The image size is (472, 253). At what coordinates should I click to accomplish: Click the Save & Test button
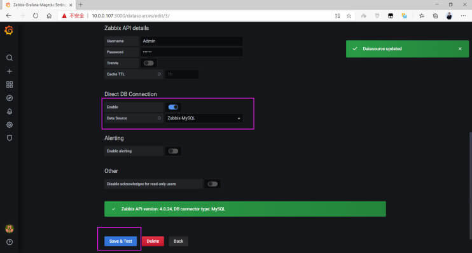(x=120, y=241)
